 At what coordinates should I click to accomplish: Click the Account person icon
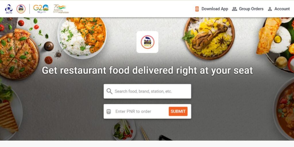270,9
